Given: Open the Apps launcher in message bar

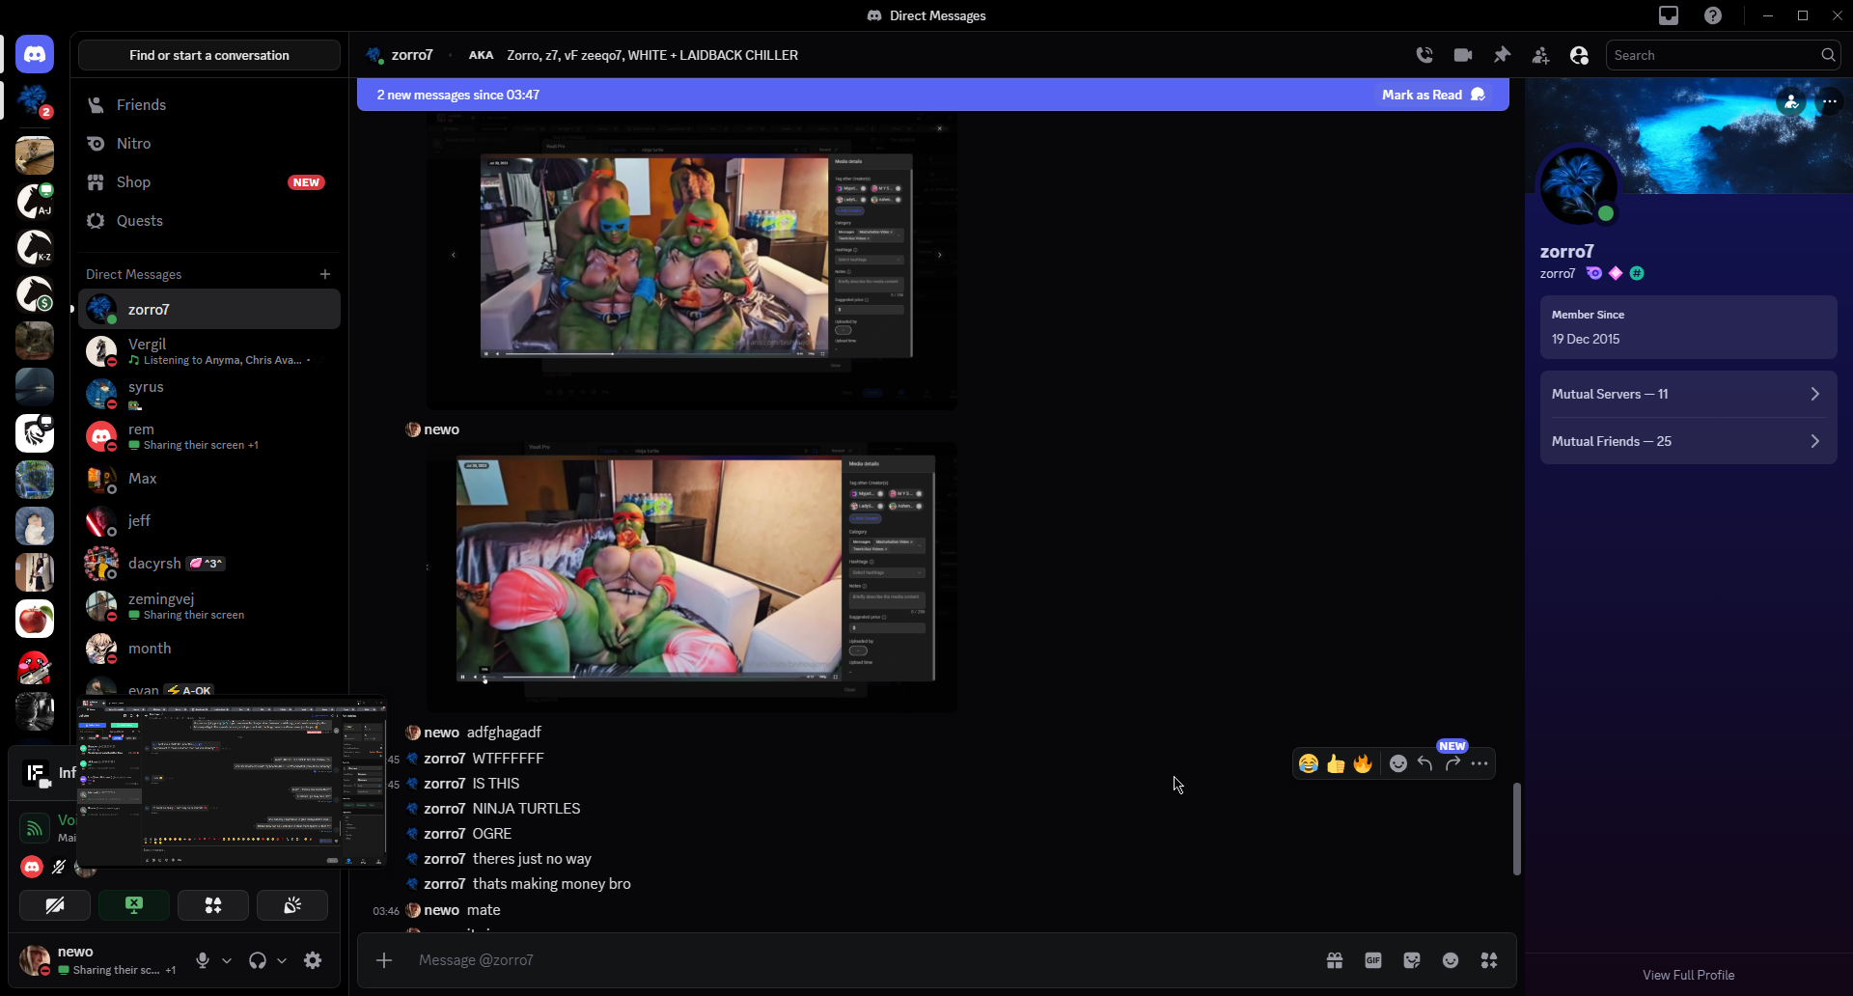Looking at the screenshot, I should pyautogui.click(x=1489, y=960).
